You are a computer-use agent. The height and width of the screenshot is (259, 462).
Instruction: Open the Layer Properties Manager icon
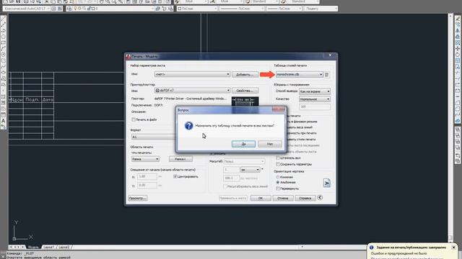pyautogui.click(x=70, y=9)
